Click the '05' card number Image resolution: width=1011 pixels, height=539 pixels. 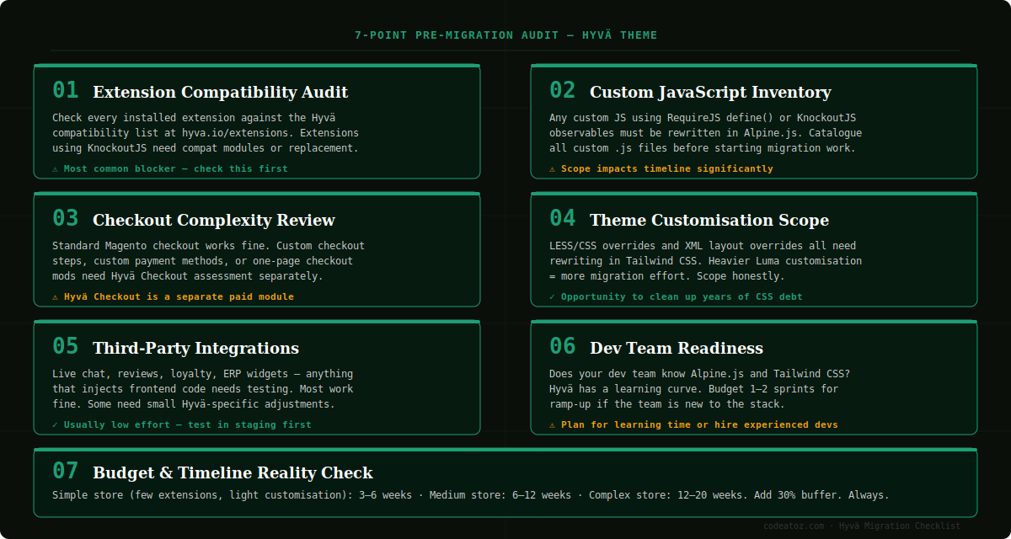pos(65,346)
